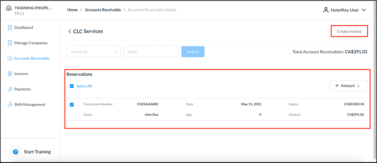Expand the HotelKey User menu chevron
Viewport: 377px width, 163px height.
pyautogui.click(x=364, y=10)
